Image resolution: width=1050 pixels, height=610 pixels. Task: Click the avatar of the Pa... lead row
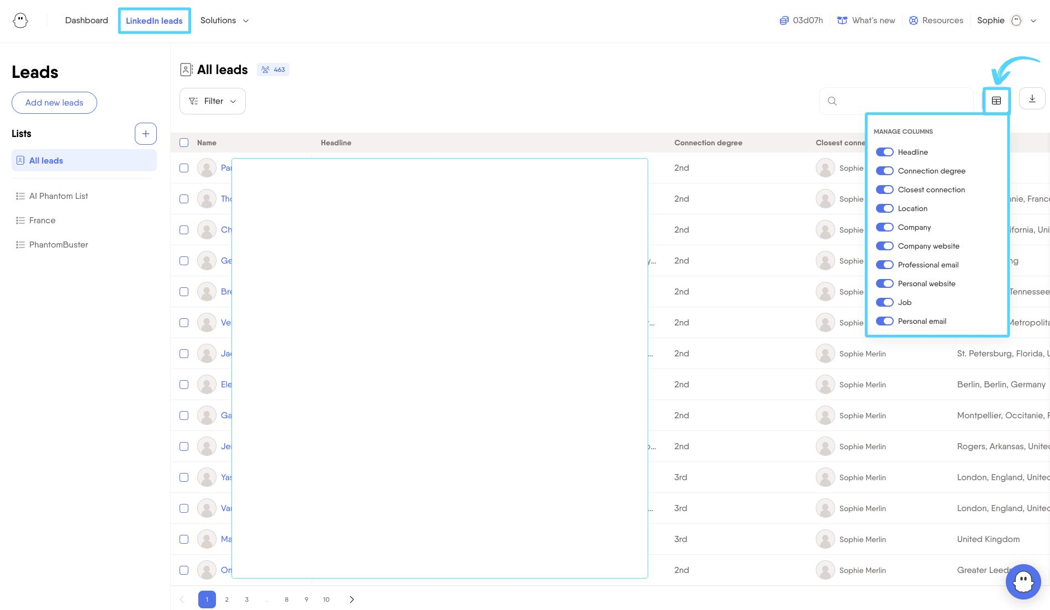207,168
